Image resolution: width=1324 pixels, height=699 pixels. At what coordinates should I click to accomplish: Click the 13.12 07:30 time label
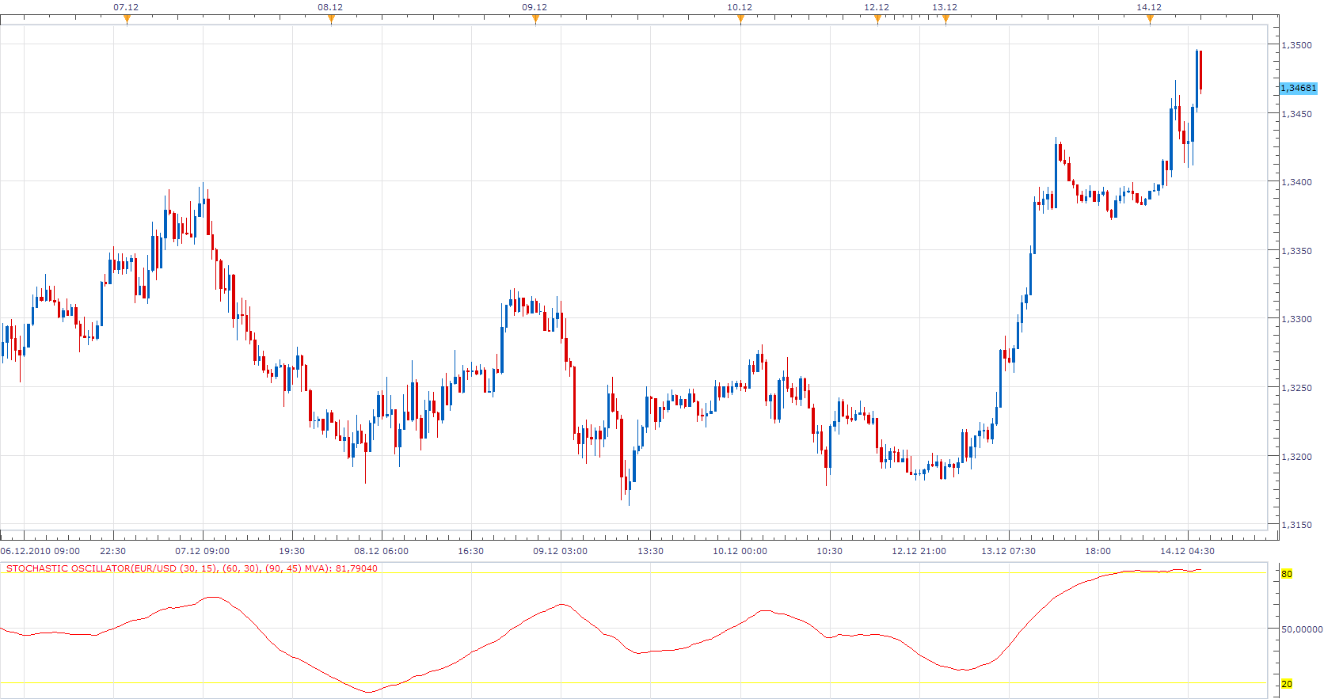tap(1009, 551)
